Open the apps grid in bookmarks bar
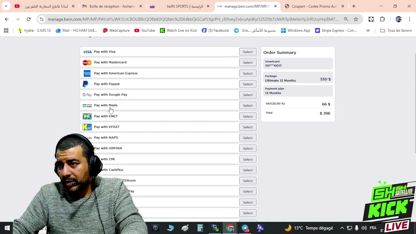Viewport: 416px width, 234px height. click(6, 31)
